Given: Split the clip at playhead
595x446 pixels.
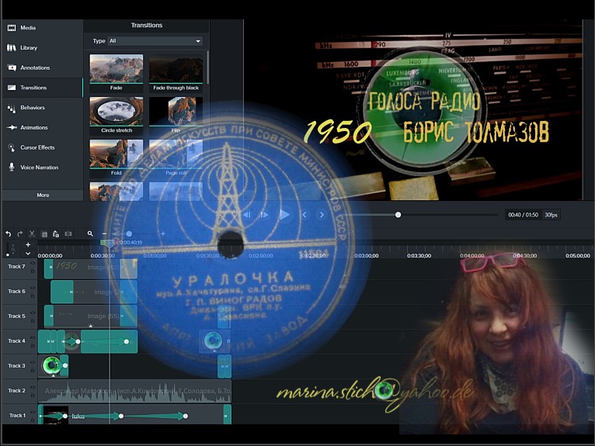Looking at the screenshot, I should (x=68, y=233).
